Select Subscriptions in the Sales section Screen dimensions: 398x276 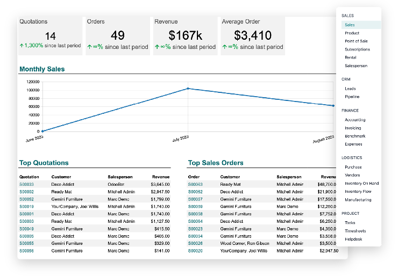357,49
